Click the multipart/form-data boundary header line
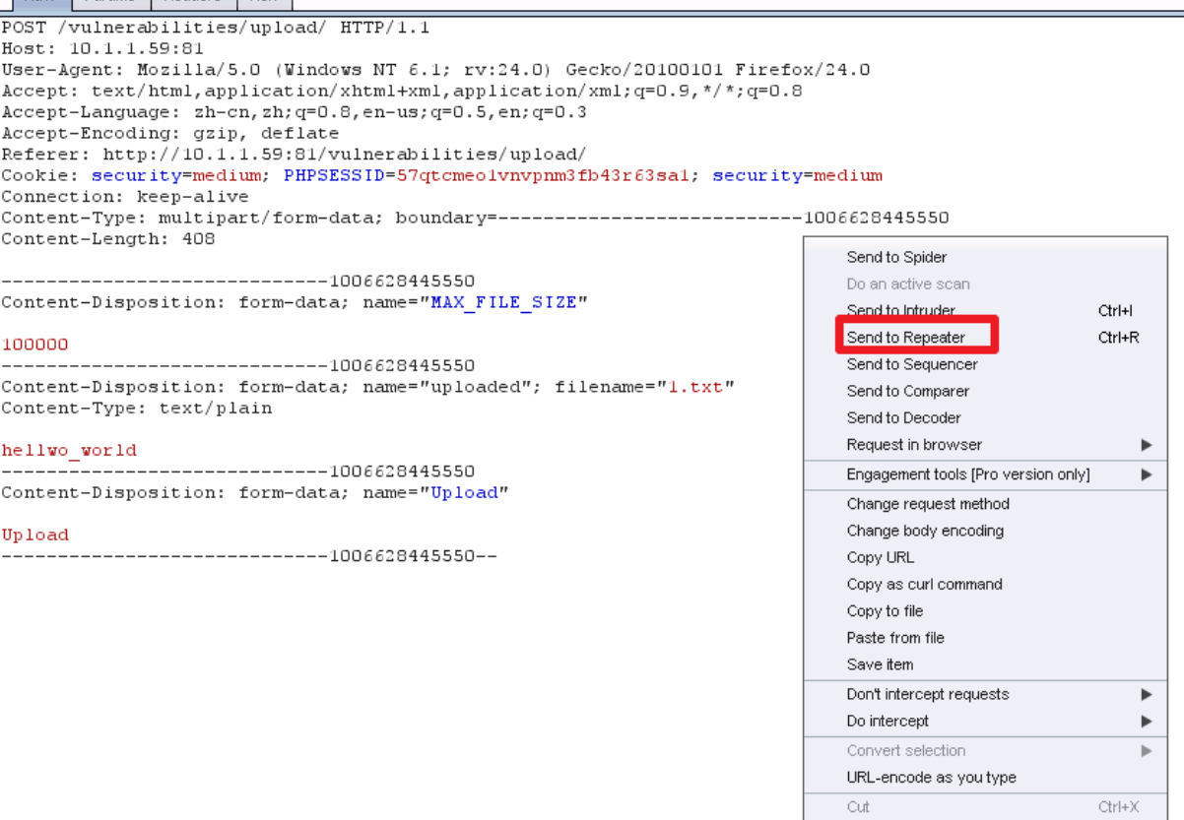 [x=475, y=218]
